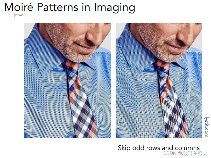Select the "Moiré Patterns in Imaging" title
Image resolution: width=211 pixels, height=158 pixels.
coord(70,7)
